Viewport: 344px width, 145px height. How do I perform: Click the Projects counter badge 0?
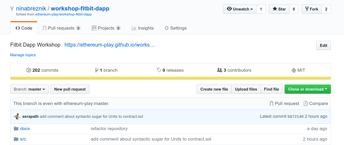[x=118, y=28]
